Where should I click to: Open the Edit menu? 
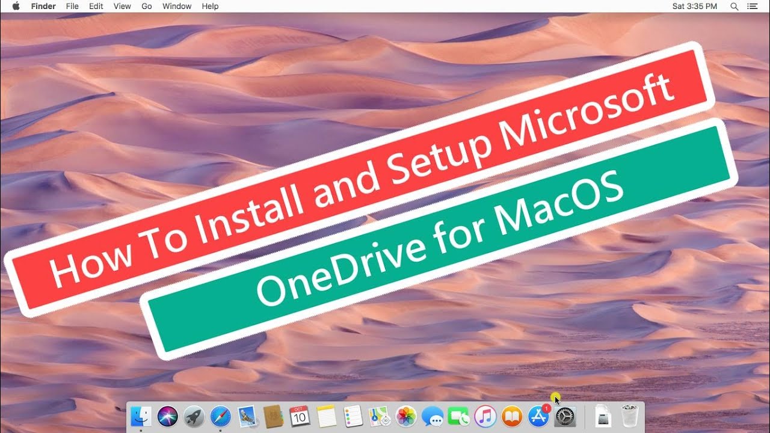click(96, 6)
